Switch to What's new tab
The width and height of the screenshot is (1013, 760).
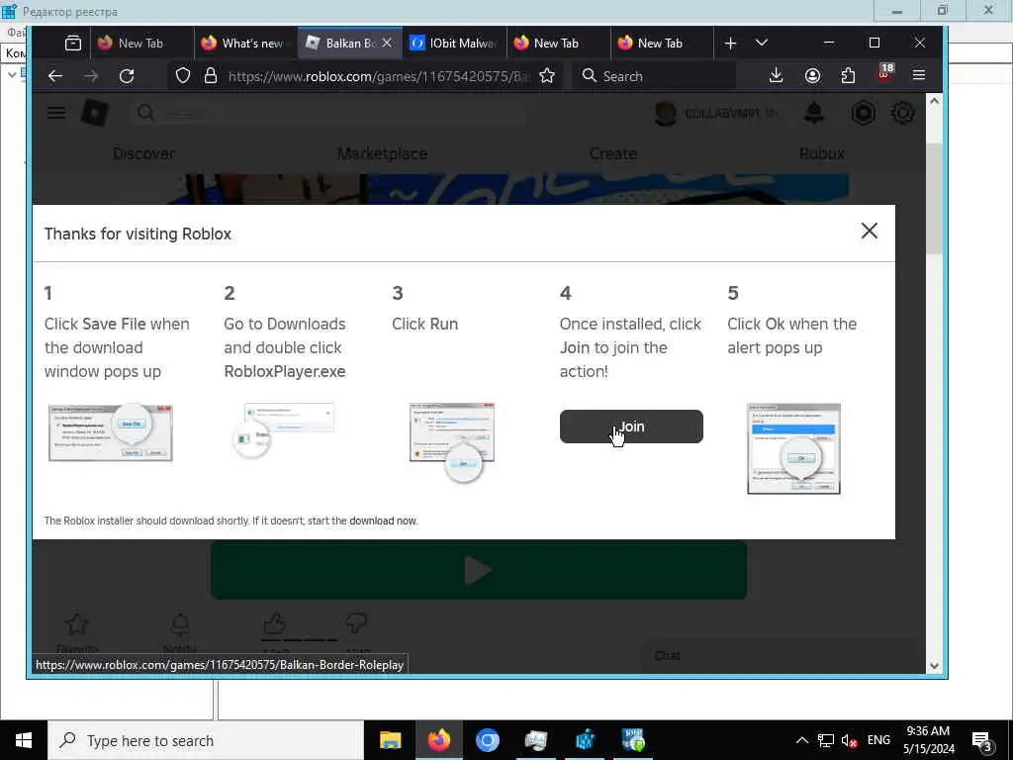point(245,44)
